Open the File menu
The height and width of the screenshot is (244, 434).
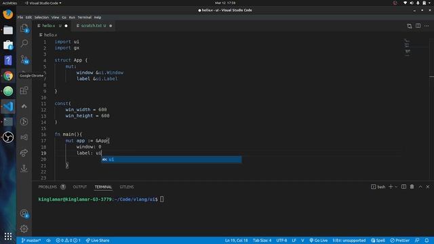click(x=20, y=18)
